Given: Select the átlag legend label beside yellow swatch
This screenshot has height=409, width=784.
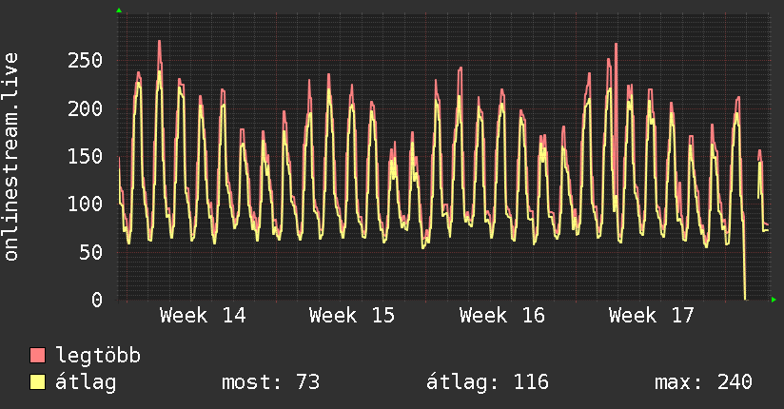Looking at the screenshot, I should (x=86, y=382).
